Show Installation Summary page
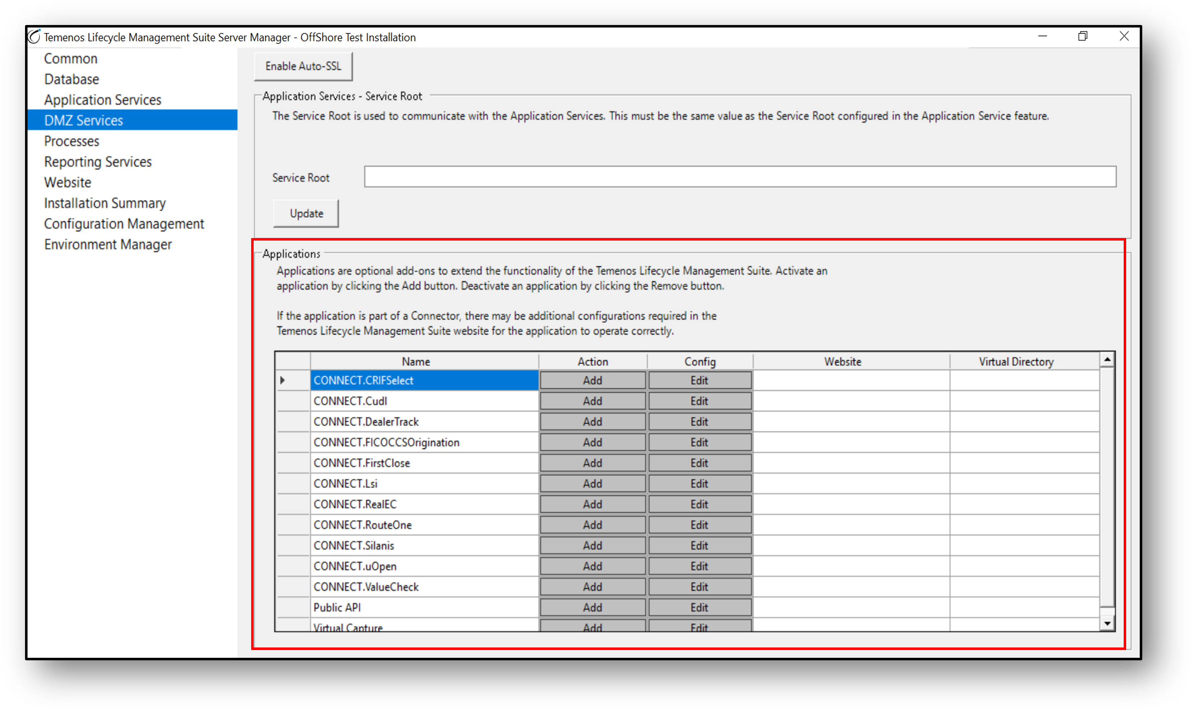The width and height of the screenshot is (1193, 711). coord(105,203)
